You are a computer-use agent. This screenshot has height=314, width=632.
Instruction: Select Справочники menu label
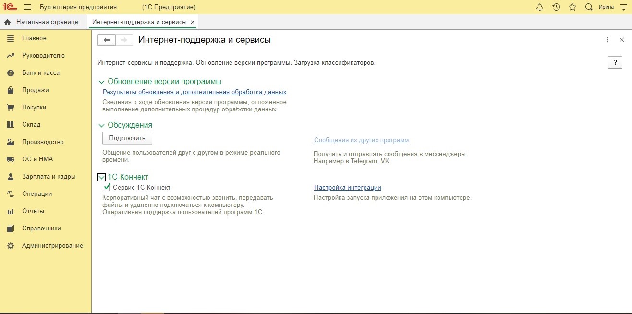41,229
